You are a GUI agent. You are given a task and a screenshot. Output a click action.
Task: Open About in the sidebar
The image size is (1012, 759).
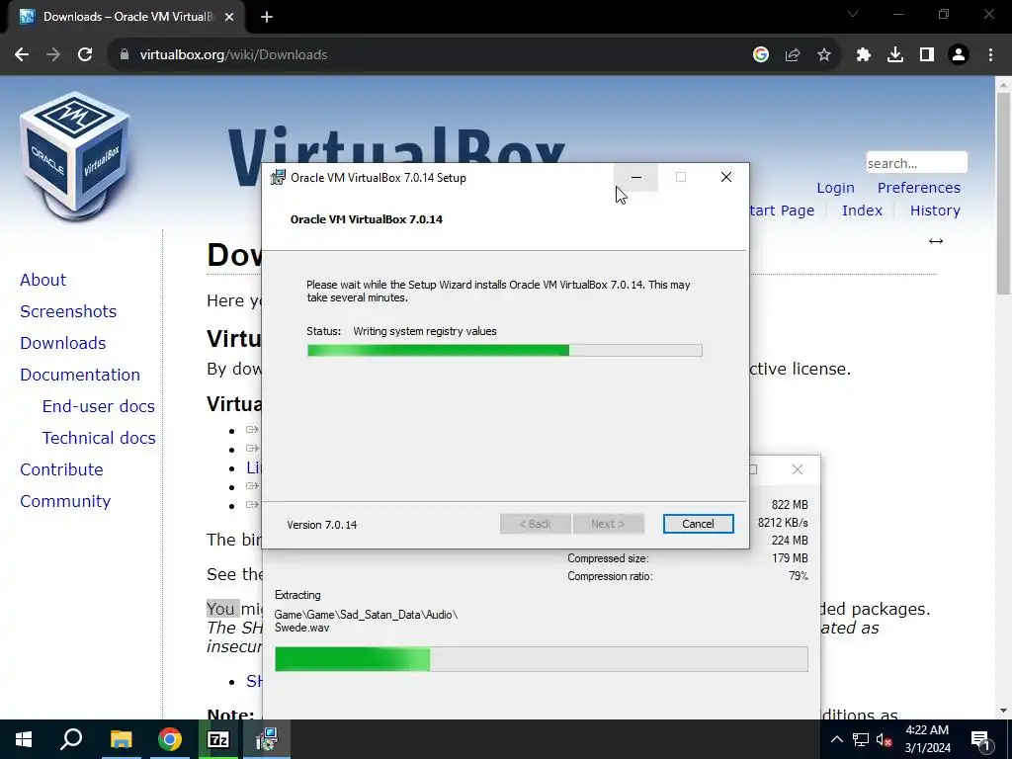click(x=42, y=280)
